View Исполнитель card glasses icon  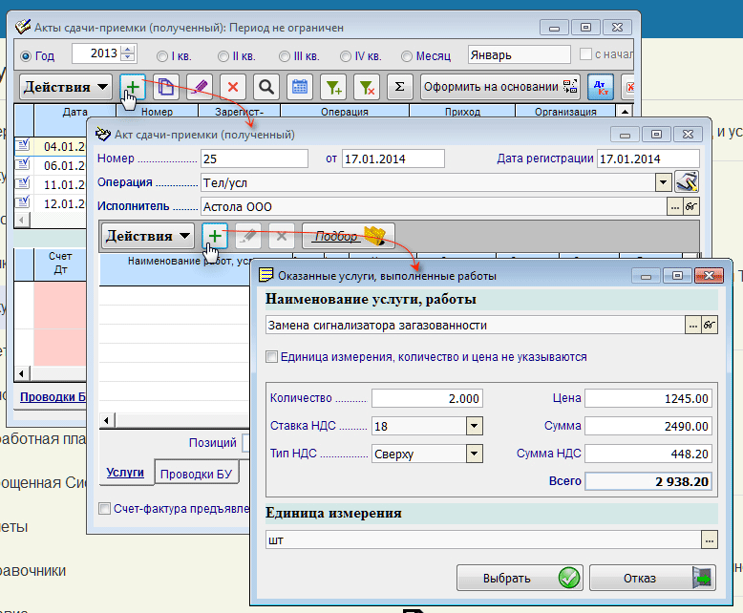point(691,206)
